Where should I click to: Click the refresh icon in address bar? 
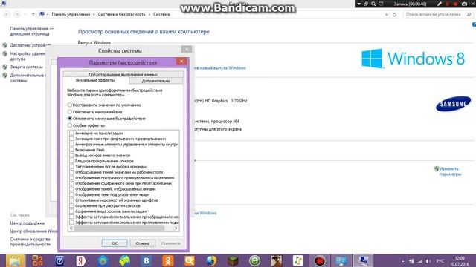pos(394,14)
